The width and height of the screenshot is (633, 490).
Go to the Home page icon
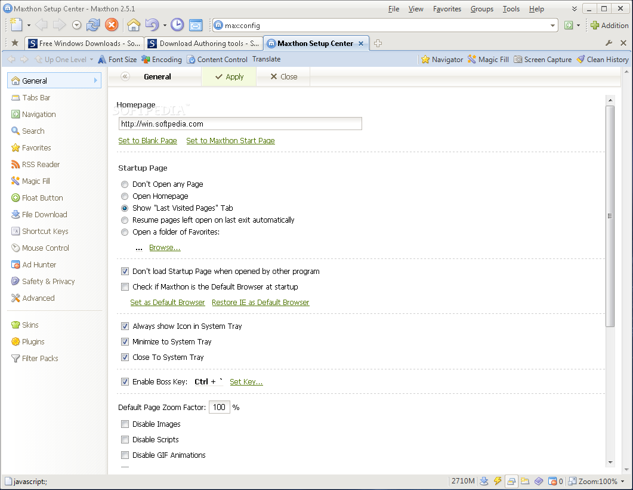click(x=134, y=25)
